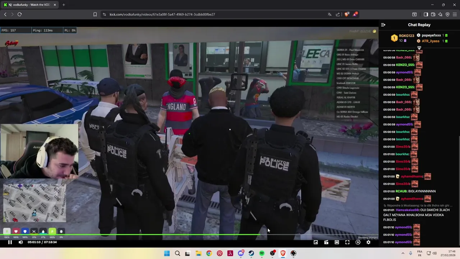Pause the video playback
460x259 pixels.
pos(10,242)
